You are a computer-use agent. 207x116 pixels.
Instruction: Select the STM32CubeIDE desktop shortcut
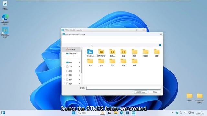click(5, 33)
